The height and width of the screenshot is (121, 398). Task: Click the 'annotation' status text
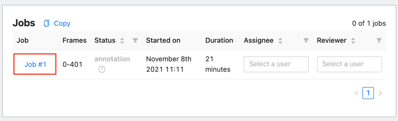tap(112, 59)
